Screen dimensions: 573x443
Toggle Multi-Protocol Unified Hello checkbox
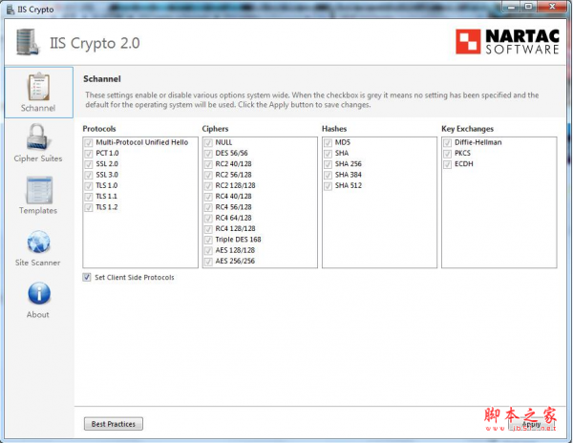[x=89, y=142]
